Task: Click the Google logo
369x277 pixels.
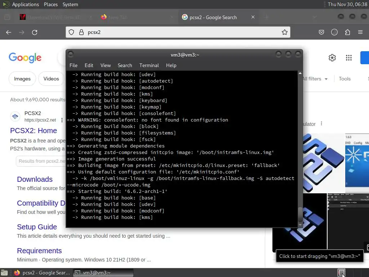Action: [x=25, y=58]
